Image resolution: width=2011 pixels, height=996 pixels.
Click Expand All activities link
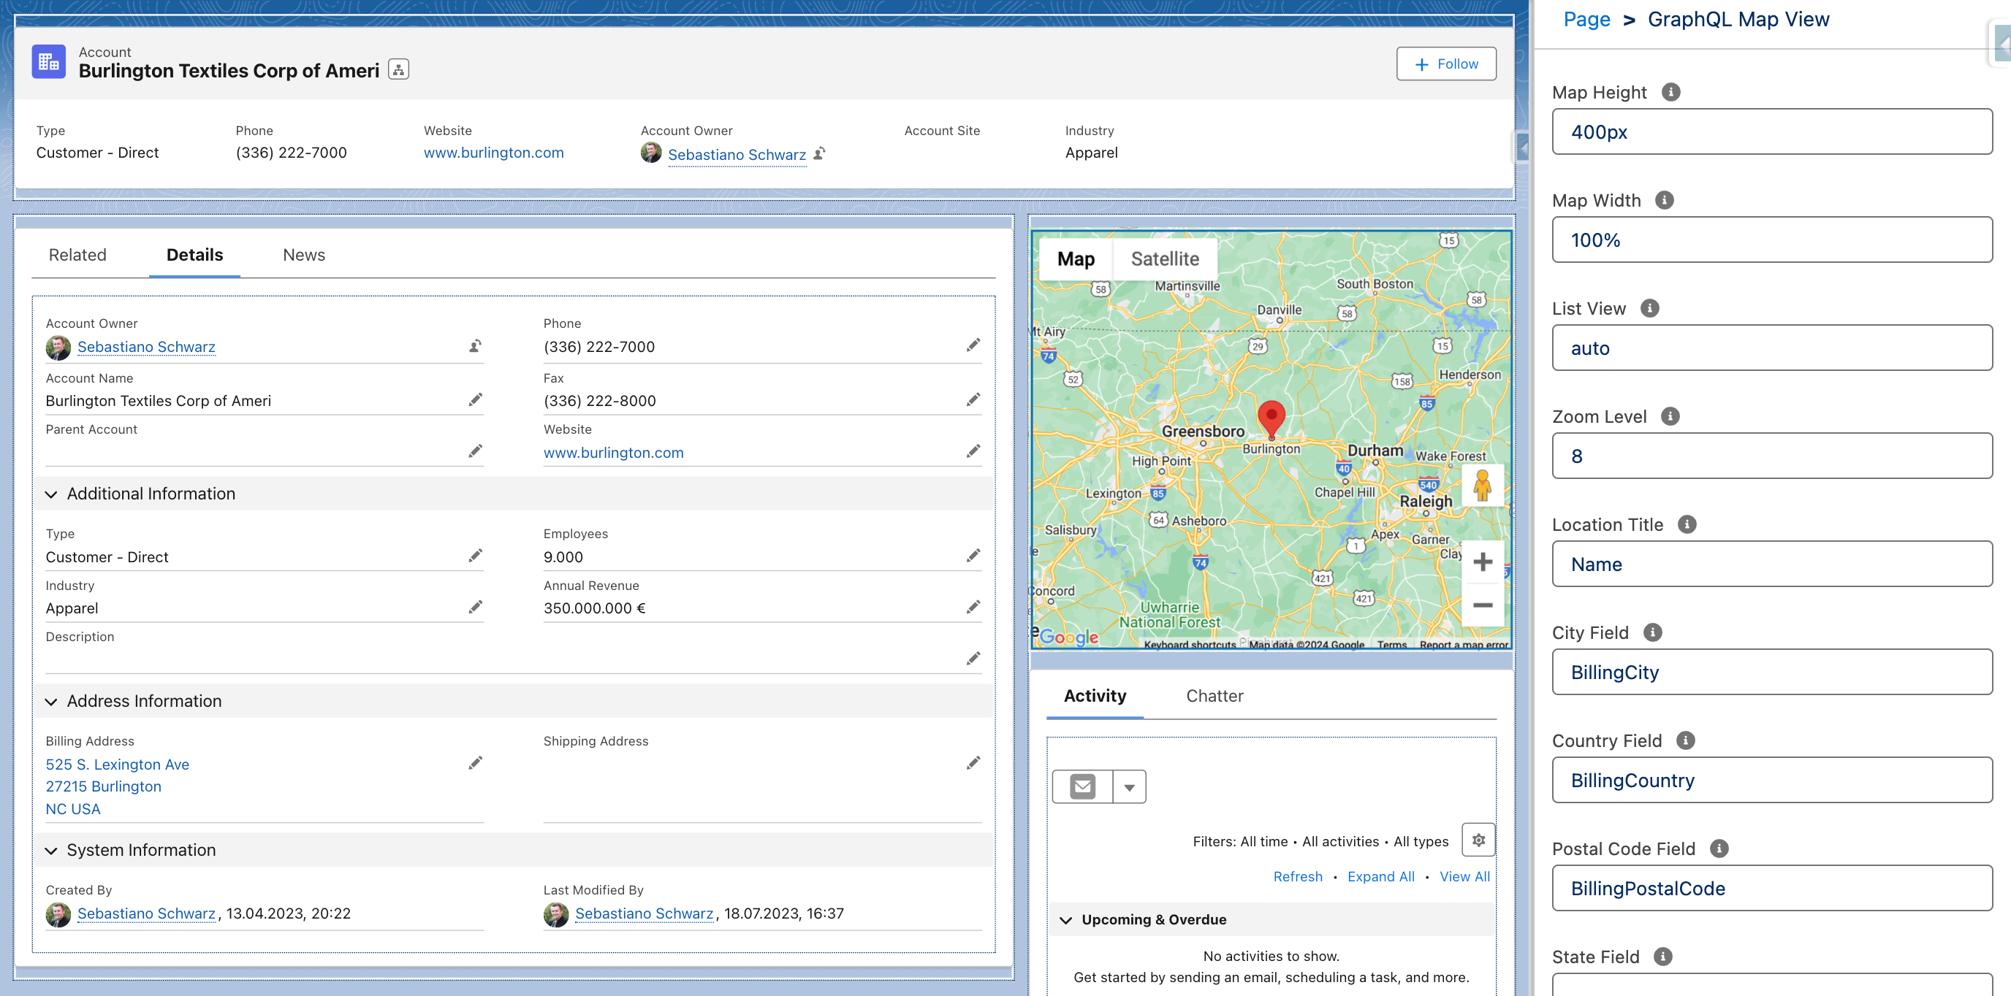1380,876
